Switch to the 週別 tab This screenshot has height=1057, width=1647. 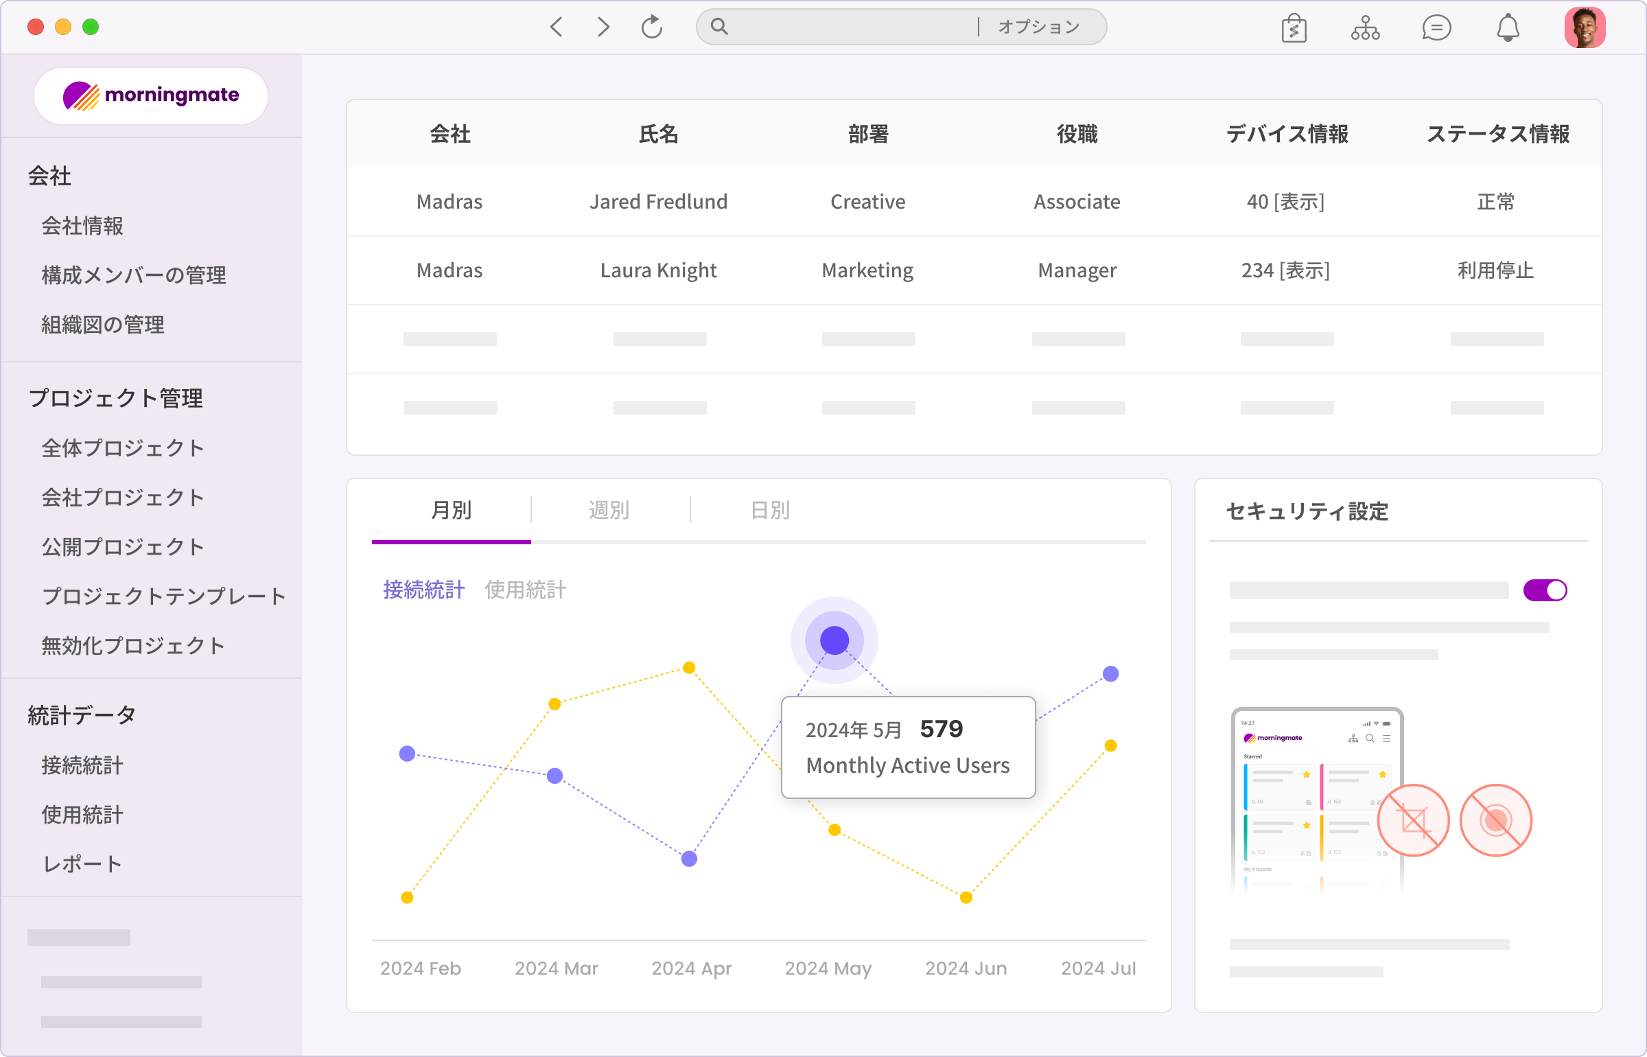click(x=609, y=510)
